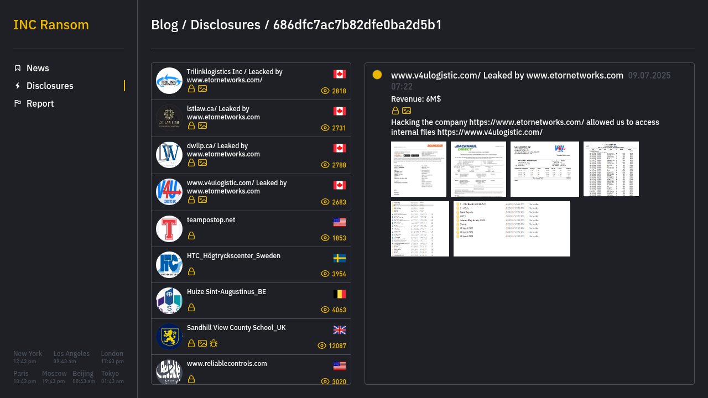Click the Trilink logo avatar
This screenshot has width=708, height=398.
169,81
